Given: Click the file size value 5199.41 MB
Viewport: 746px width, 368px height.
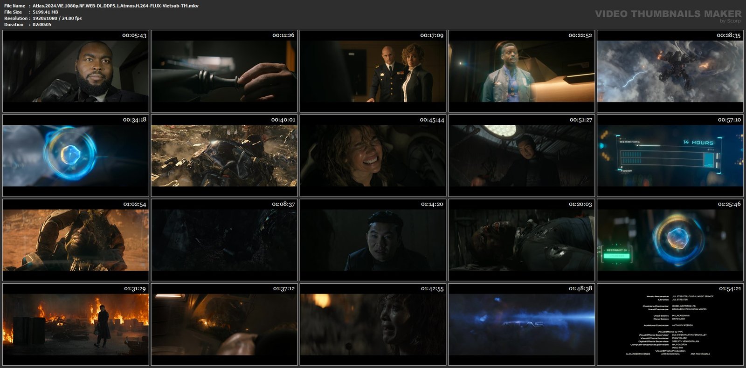Looking at the screenshot, I should point(45,12).
